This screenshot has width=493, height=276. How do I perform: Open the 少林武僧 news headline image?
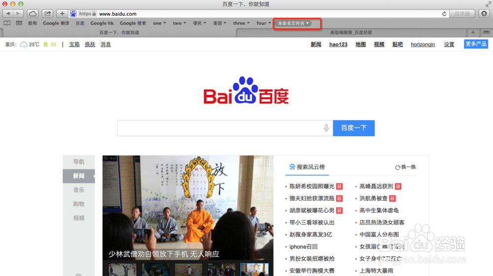point(188,207)
